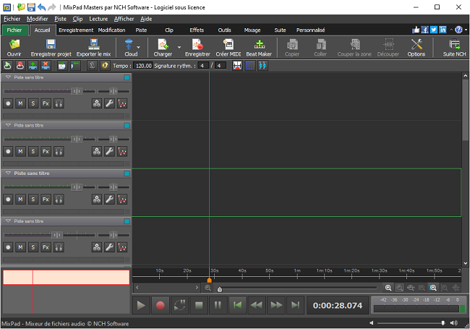Click the orange playhead marker on timeline

click(210, 280)
